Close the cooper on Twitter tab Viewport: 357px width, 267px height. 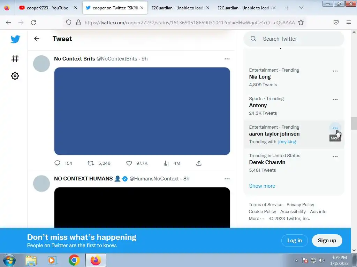point(142,8)
